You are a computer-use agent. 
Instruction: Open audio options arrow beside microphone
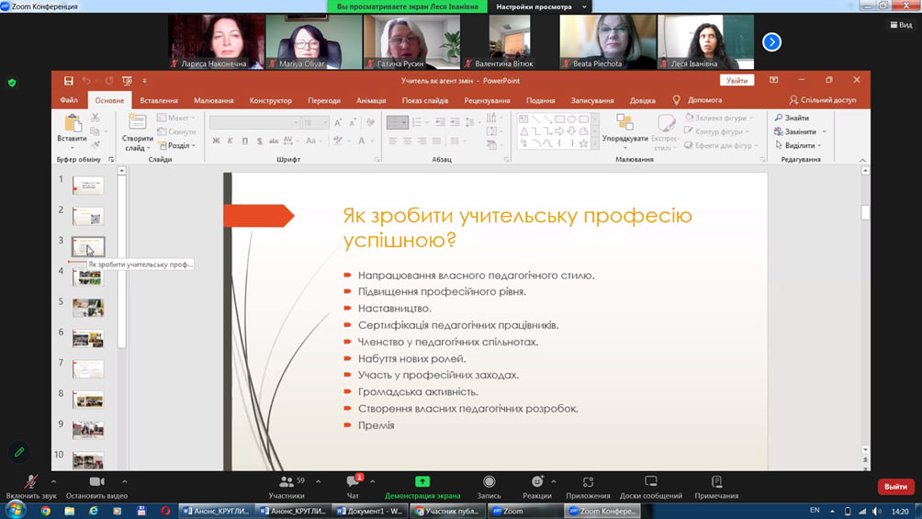(x=53, y=481)
